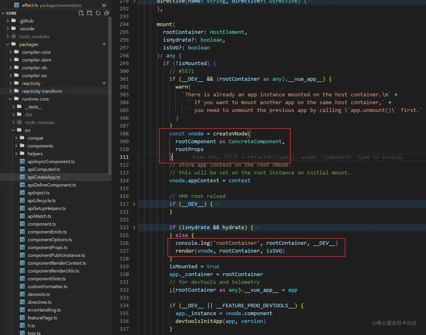Screen dimensions: 426x335
Task: Open apiDefineComponent.ts file
Action: pos(56,185)
